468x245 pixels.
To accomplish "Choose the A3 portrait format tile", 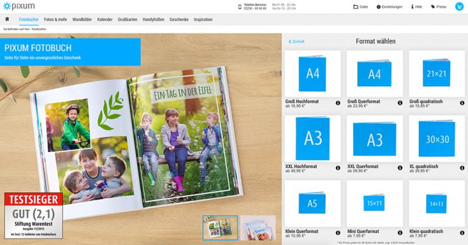I will (x=312, y=139).
